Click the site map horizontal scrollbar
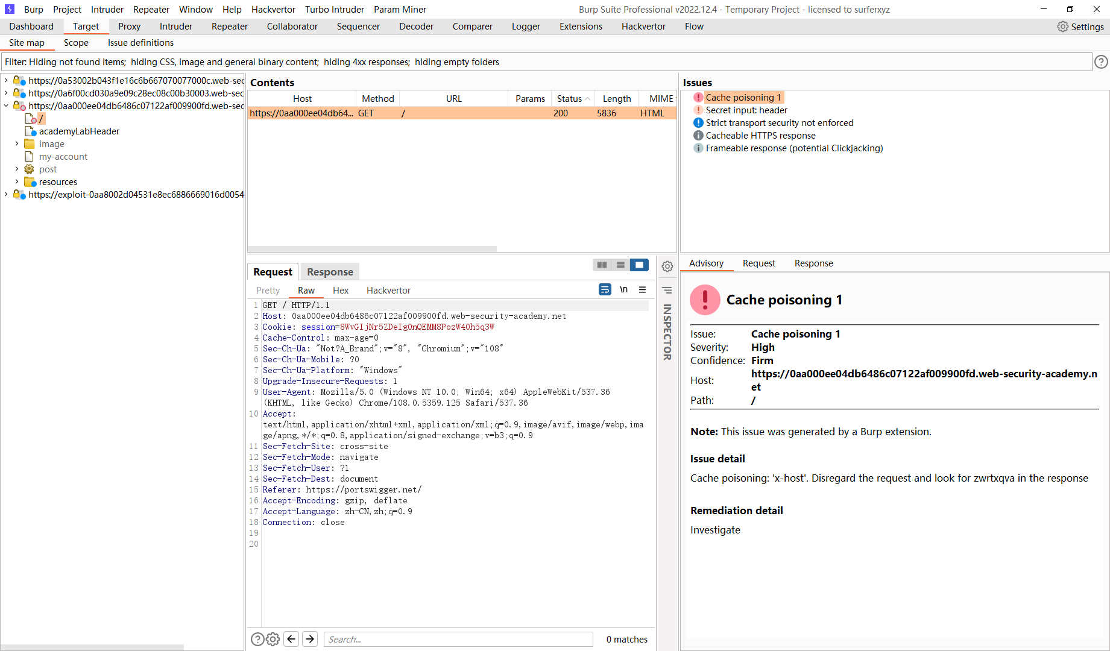Image resolution: width=1110 pixels, height=651 pixels. click(92, 647)
